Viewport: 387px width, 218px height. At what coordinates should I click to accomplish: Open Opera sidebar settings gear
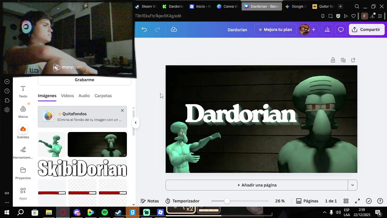tap(7, 110)
